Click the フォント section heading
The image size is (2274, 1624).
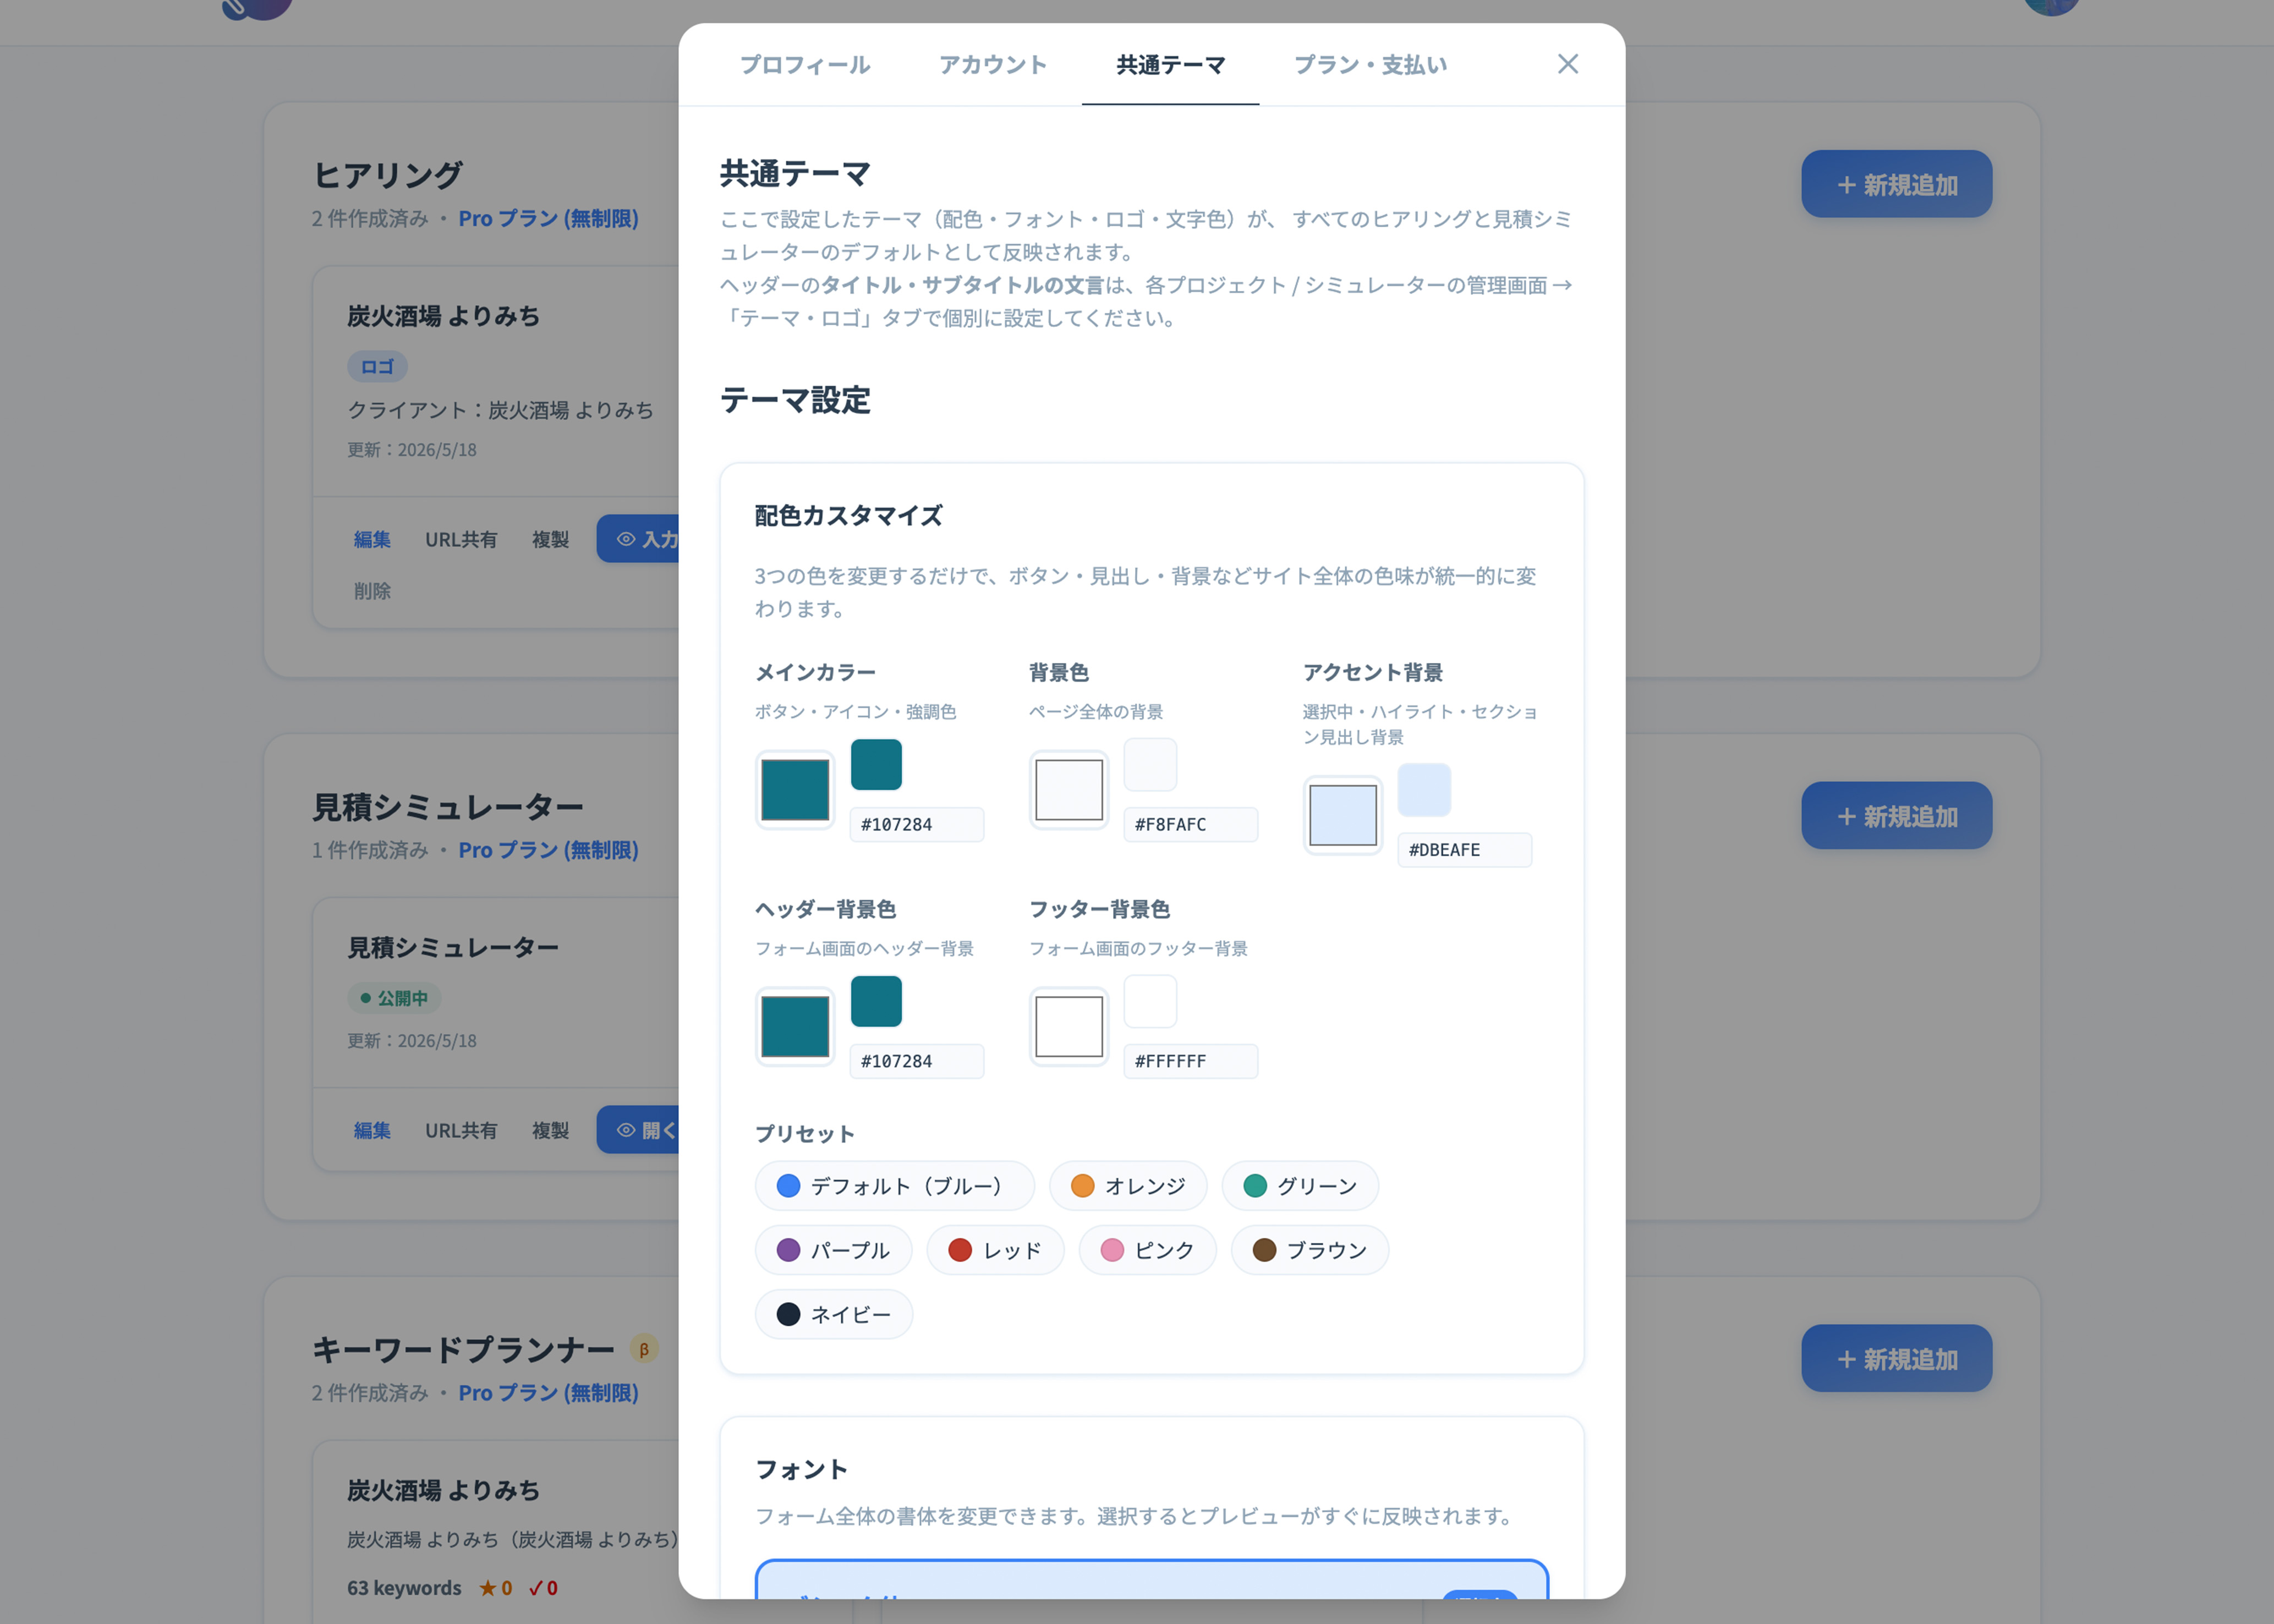[x=801, y=1469]
